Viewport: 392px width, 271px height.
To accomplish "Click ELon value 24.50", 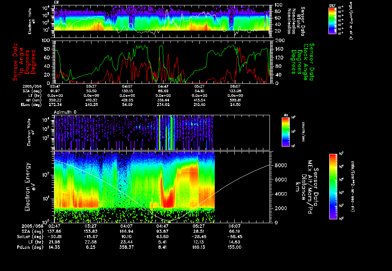I will point(235,104).
